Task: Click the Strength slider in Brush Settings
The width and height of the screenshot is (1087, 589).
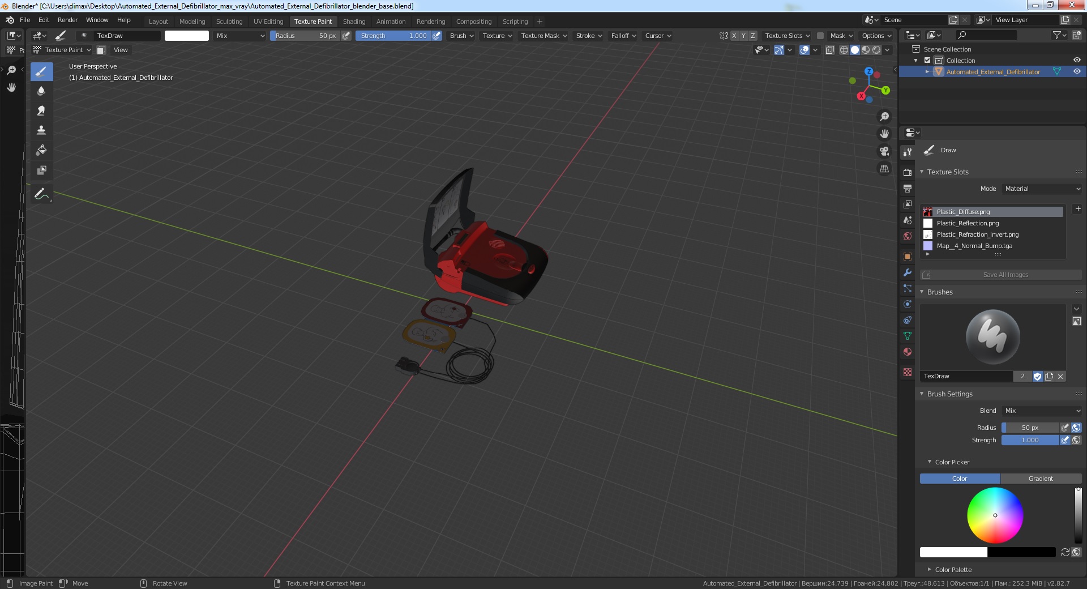Action: 1030,440
